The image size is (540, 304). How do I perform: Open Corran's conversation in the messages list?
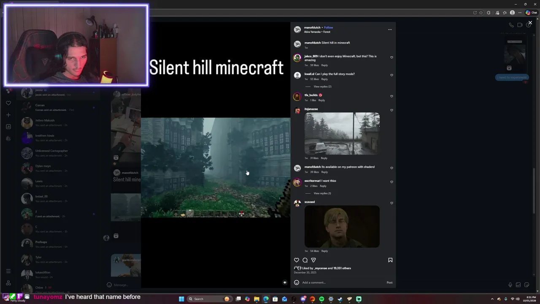(x=58, y=107)
